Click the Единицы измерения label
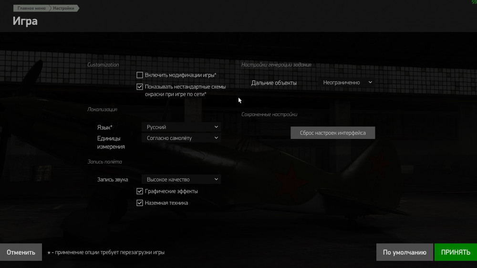 (x=111, y=142)
